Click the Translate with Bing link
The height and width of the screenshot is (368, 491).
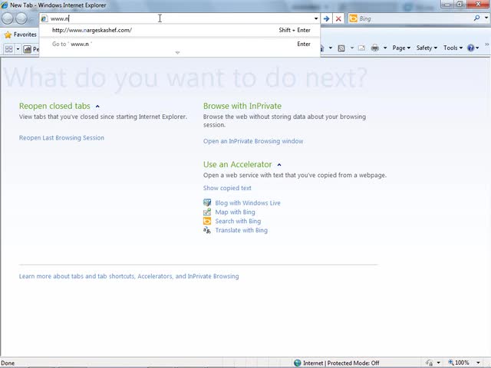(242, 230)
